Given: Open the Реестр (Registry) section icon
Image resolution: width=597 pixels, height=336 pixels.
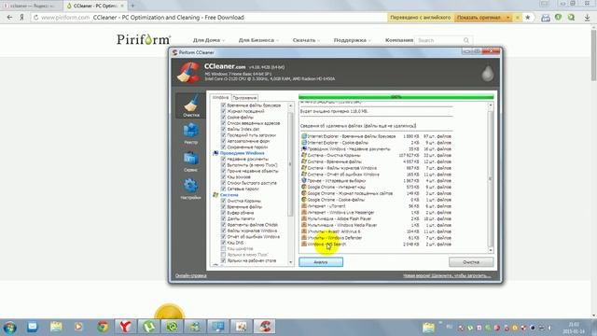Looking at the screenshot, I should (x=190, y=133).
